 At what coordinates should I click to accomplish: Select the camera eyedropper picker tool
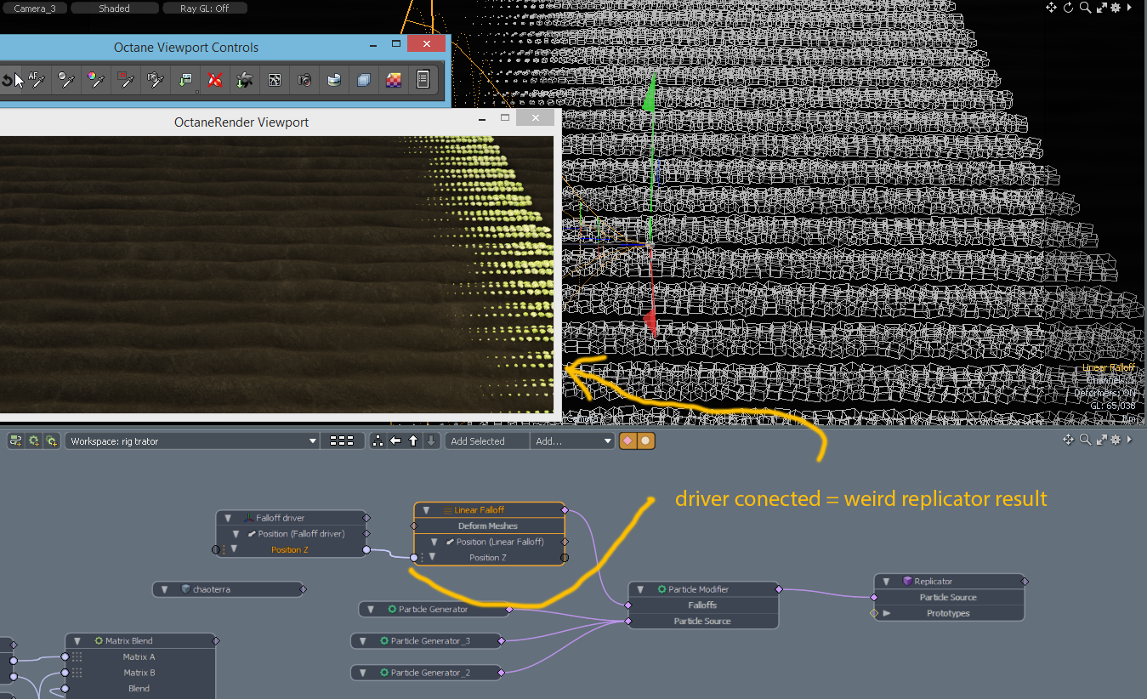[x=156, y=80]
